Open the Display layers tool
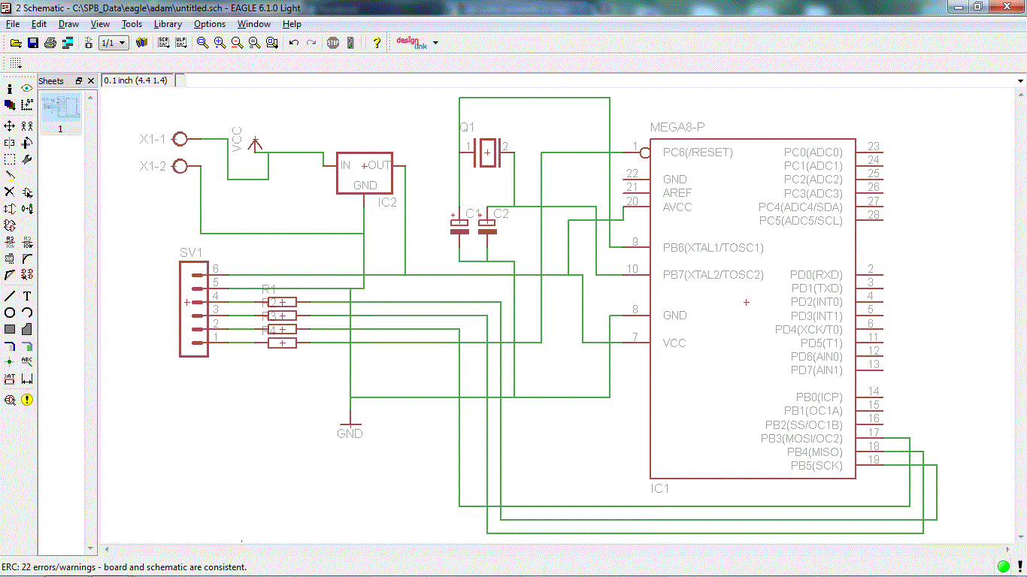 10,105
